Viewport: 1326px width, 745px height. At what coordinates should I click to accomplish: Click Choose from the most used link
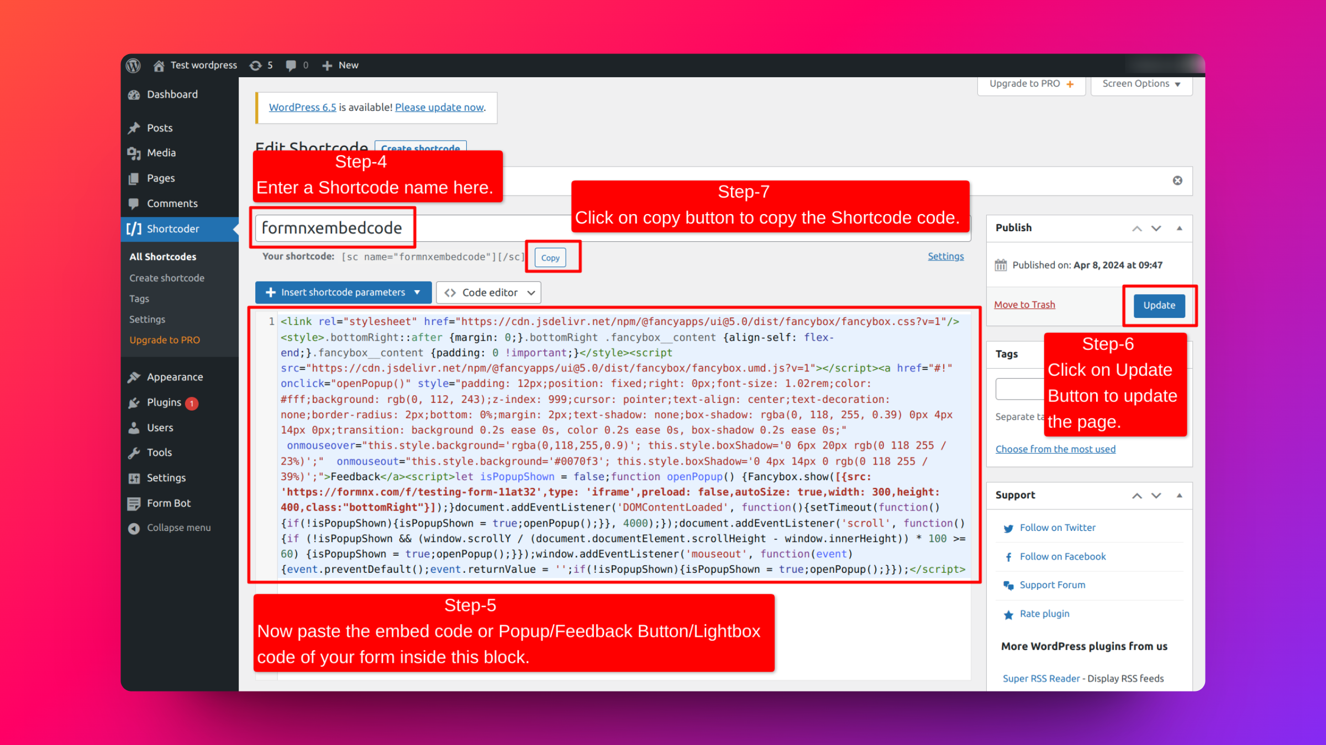pos(1055,449)
